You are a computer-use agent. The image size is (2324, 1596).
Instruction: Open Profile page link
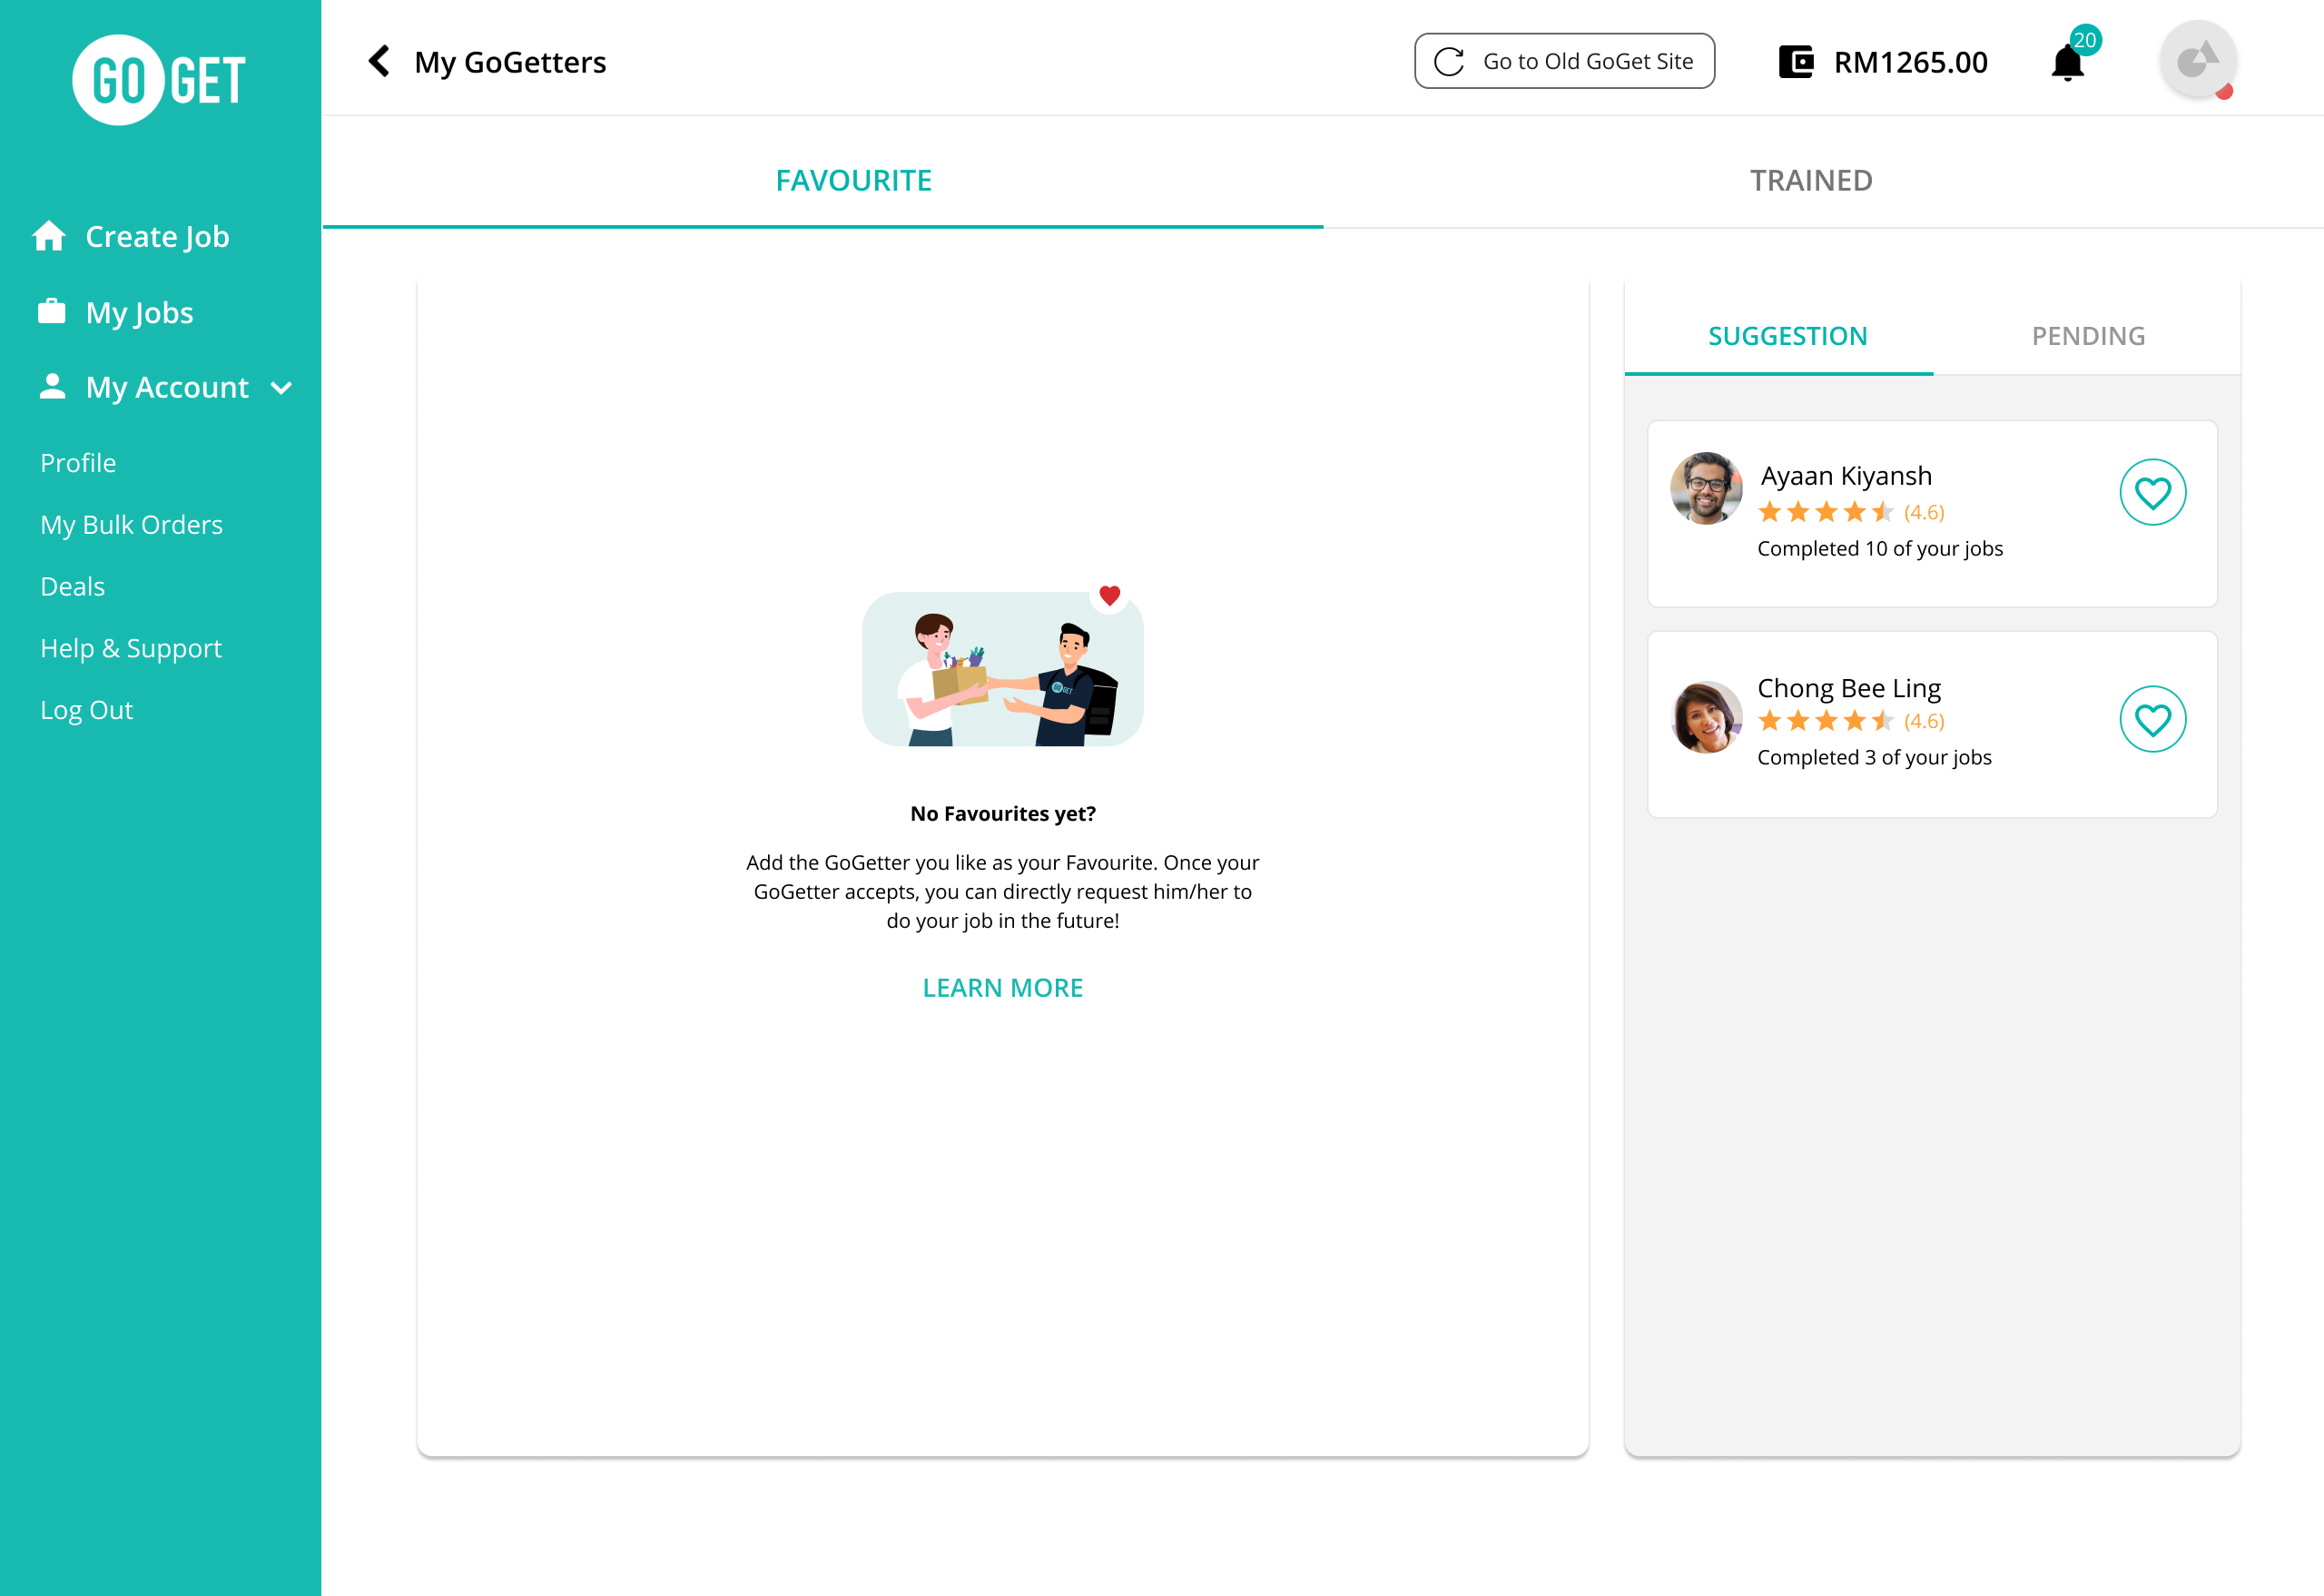78,463
